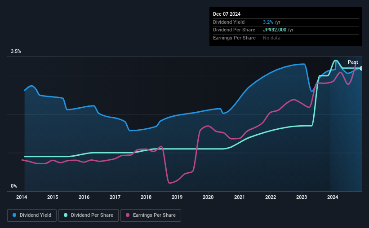Toggle the Dividend Per Share legend button
Viewport: 369px width, 228px height.
[89, 215]
